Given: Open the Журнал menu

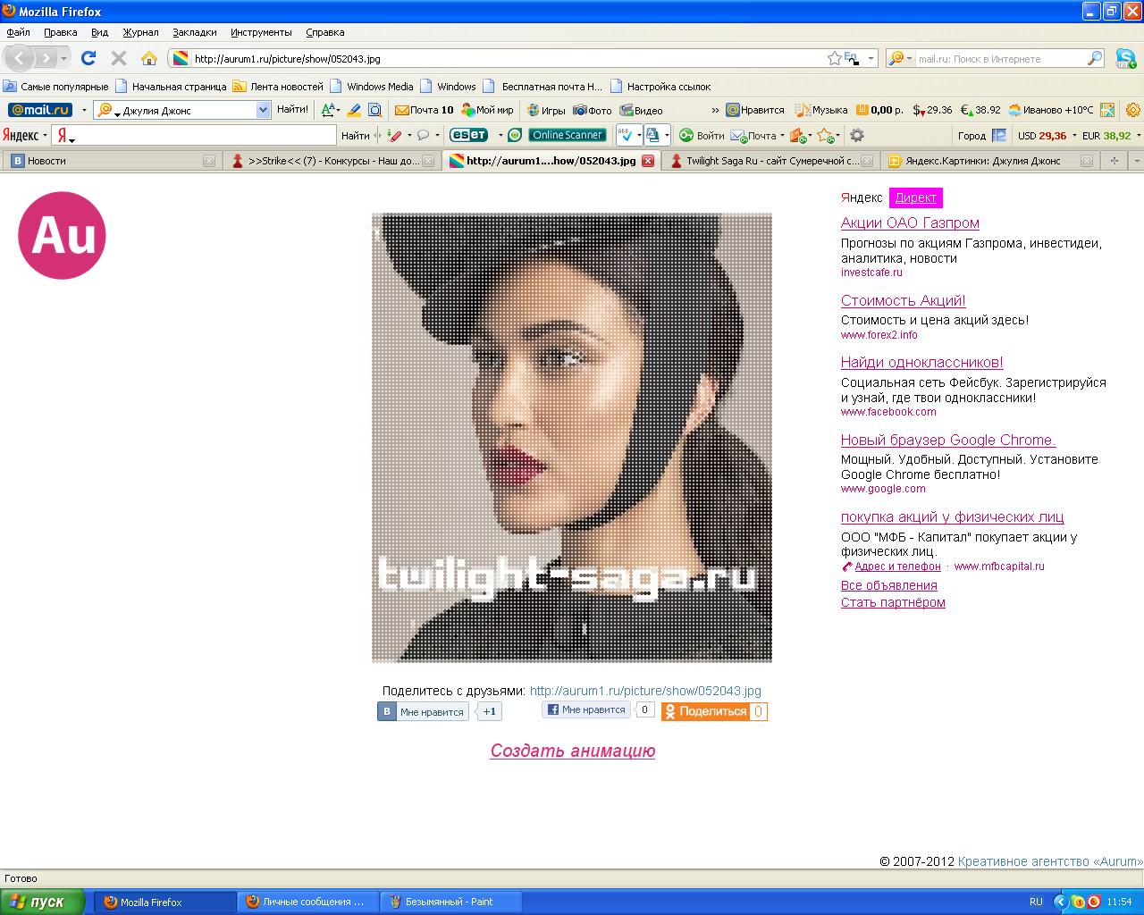Looking at the screenshot, I should tap(140, 32).
